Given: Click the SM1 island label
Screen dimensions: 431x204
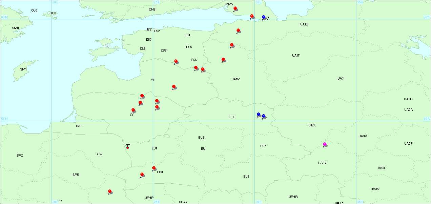Looking at the screenshot, I should 23,69.
